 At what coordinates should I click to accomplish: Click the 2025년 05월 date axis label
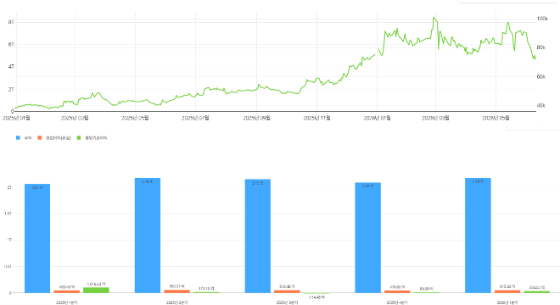[135, 118]
